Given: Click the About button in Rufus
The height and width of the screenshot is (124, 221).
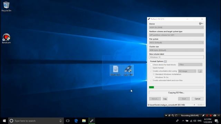Looking at the screenshot, I should (155, 99).
